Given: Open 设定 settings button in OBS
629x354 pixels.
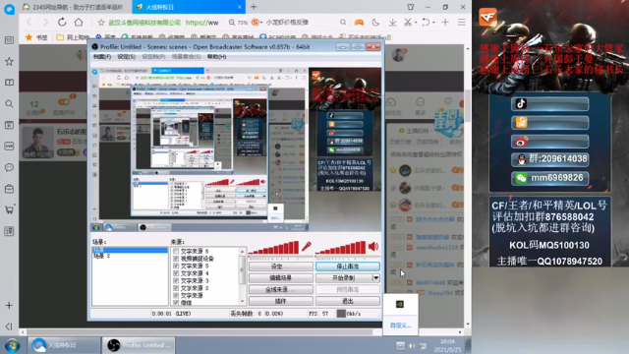Looking at the screenshot, I should coord(280,266).
